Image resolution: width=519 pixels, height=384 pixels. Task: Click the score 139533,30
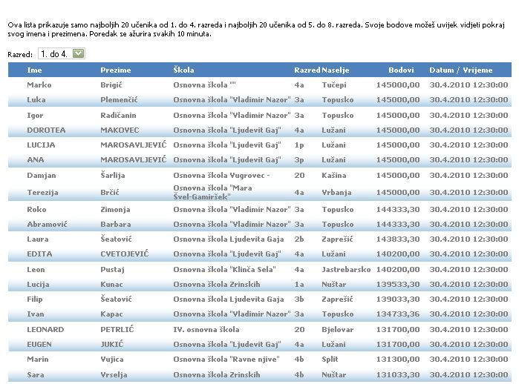click(398, 285)
